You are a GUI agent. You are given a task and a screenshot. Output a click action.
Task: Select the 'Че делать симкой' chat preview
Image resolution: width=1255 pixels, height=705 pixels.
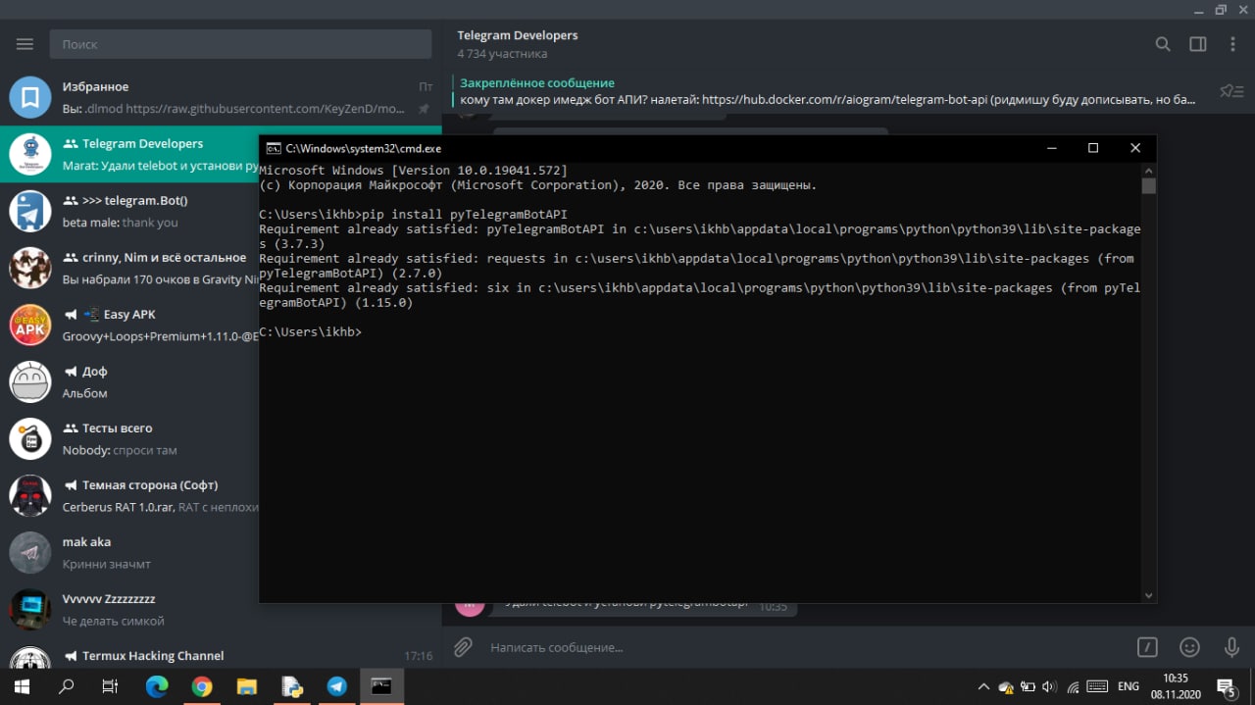point(114,621)
